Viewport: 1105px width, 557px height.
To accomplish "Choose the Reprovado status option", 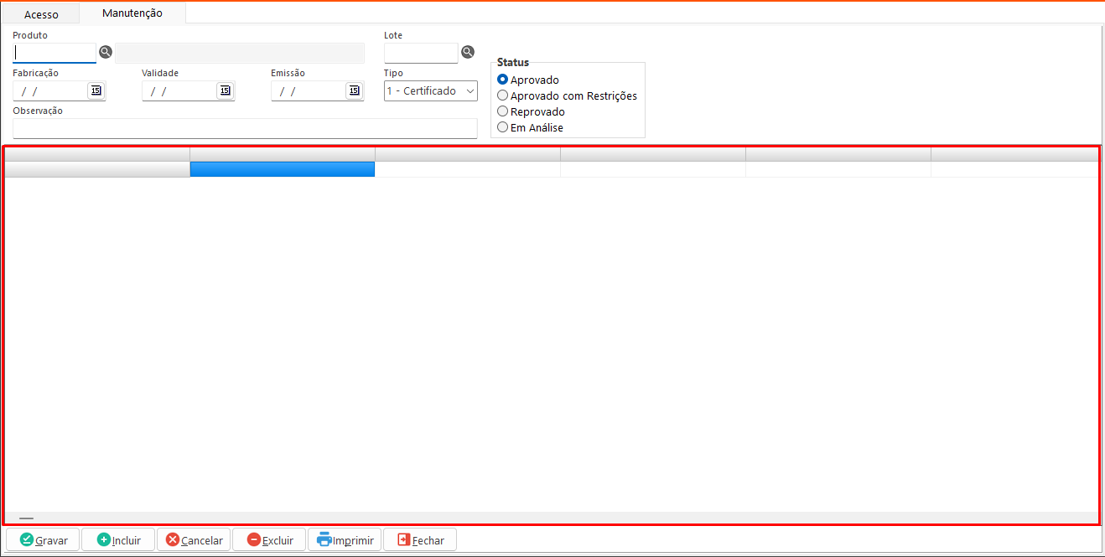I will tap(503, 111).
